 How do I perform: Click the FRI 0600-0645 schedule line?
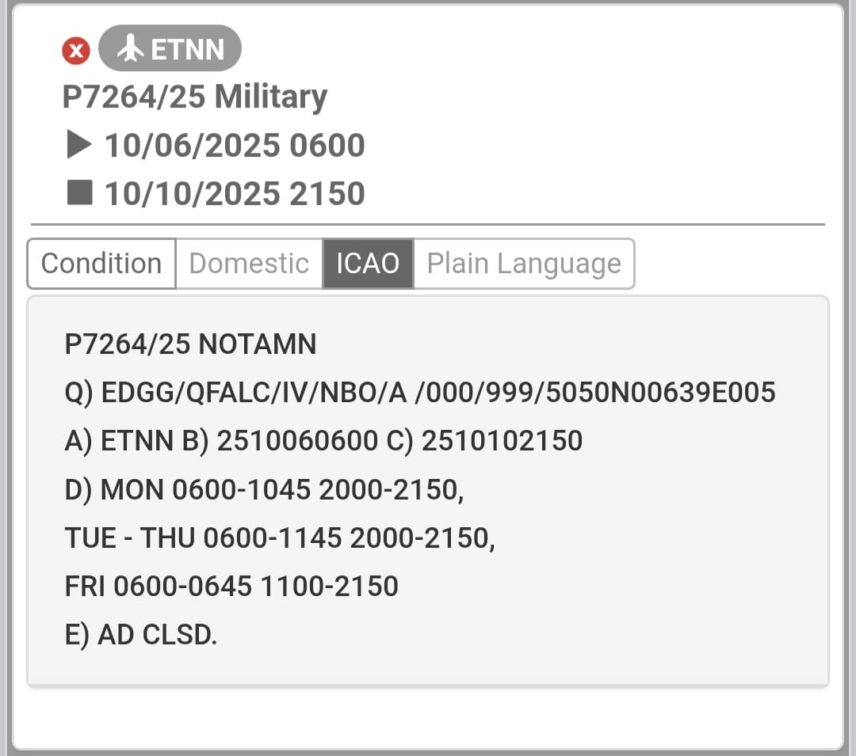pyautogui.click(x=231, y=587)
